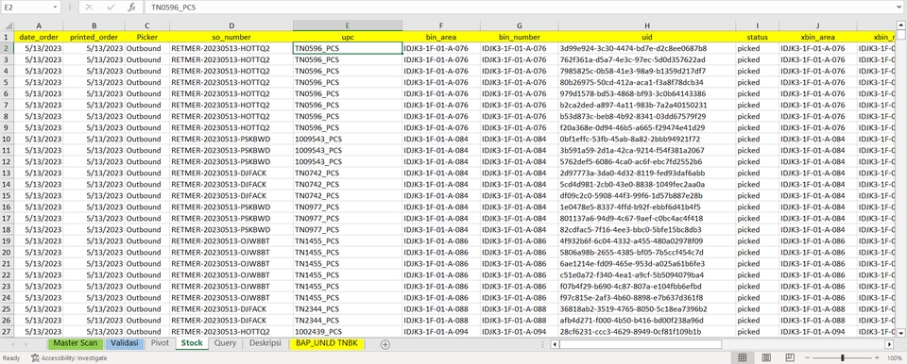907x364 pixels.
Task: Select column J header
Action: [818, 25]
